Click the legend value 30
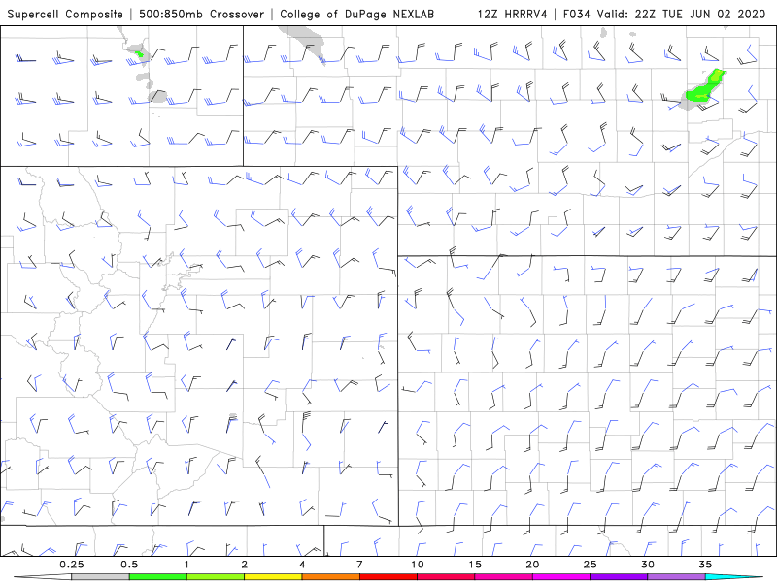Viewport: 777px width, 582px height. pos(647,565)
